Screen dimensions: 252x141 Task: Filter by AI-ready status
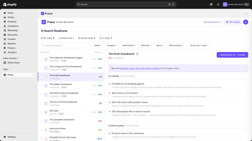point(106,38)
